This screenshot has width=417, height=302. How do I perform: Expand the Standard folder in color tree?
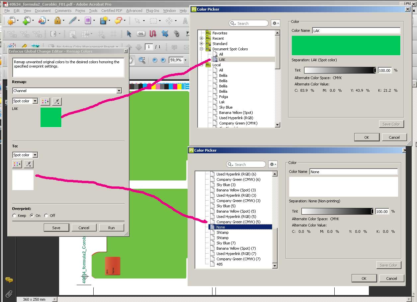pyautogui.click(x=201, y=44)
